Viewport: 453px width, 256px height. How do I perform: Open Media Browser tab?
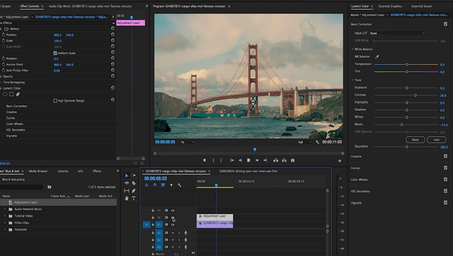pyautogui.click(x=38, y=171)
